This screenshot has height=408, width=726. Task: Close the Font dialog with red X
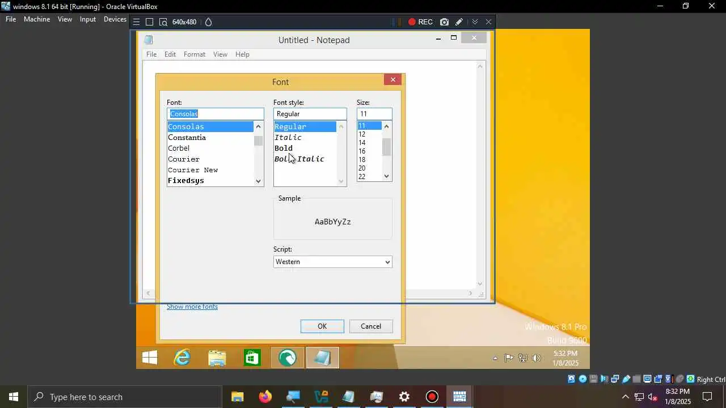point(392,80)
